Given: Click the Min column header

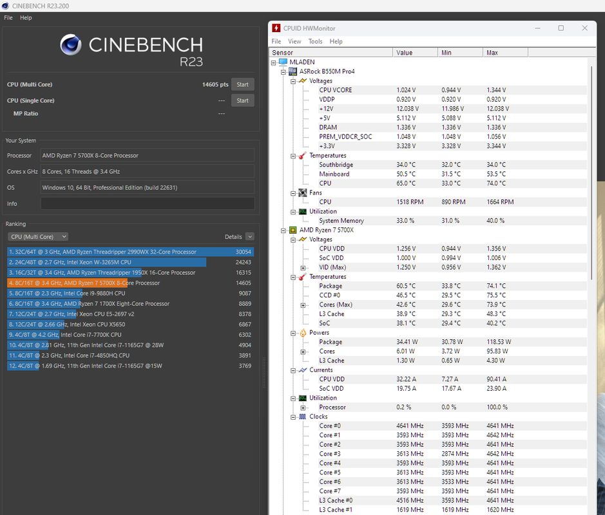Looking at the screenshot, I should coord(460,52).
